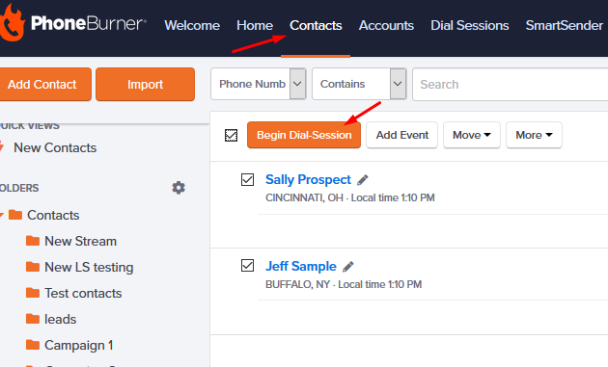The image size is (608, 367).
Task: Click the PhoneBurner flame logo
Action: pyautogui.click(x=12, y=23)
